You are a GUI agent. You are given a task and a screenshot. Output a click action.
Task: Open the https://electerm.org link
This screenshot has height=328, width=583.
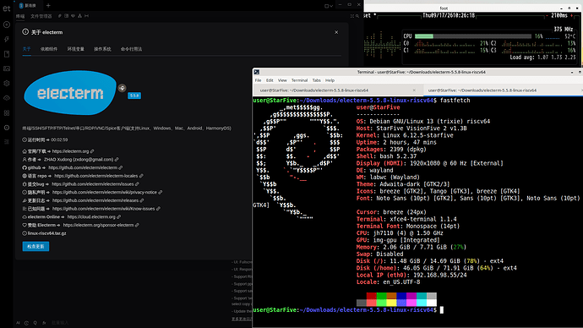click(71, 151)
